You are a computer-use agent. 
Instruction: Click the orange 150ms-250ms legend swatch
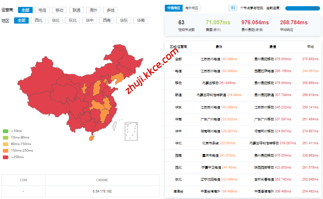tap(5, 150)
